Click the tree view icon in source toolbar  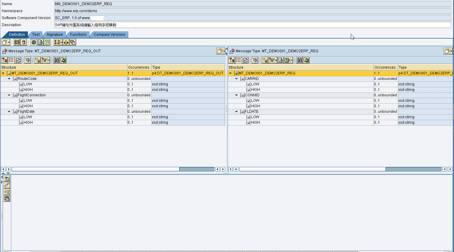(4, 60)
